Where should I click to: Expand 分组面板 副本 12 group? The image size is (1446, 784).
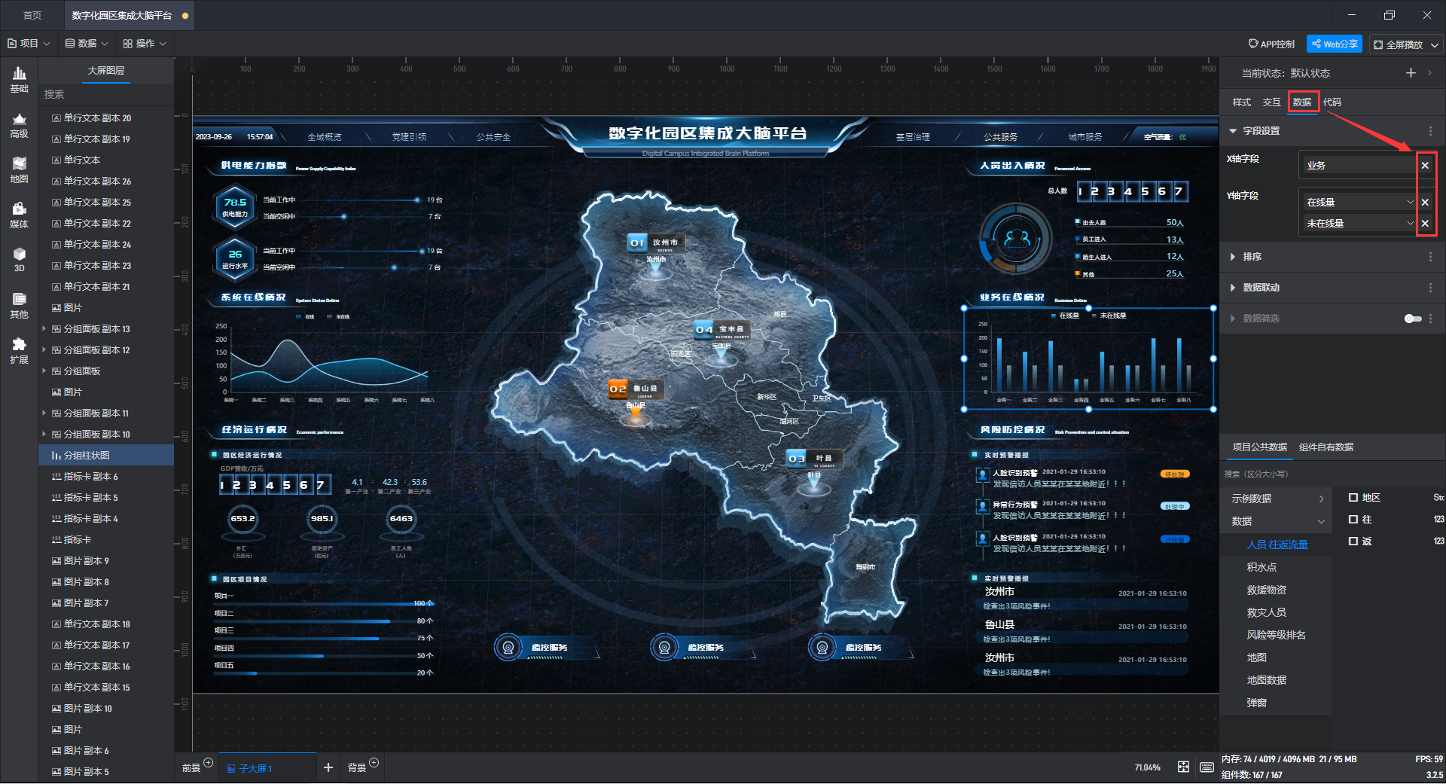(44, 350)
